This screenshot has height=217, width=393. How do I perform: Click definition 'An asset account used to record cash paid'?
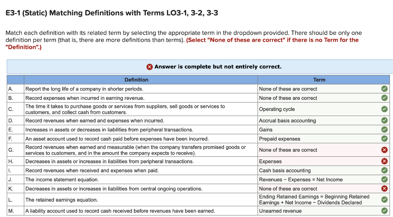tap(117, 139)
